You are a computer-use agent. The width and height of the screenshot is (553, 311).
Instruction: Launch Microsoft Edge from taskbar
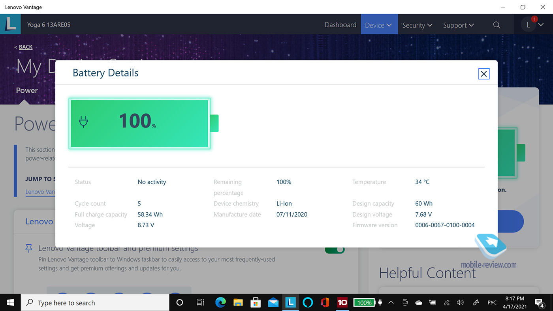pyautogui.click(x=220, y=303)
